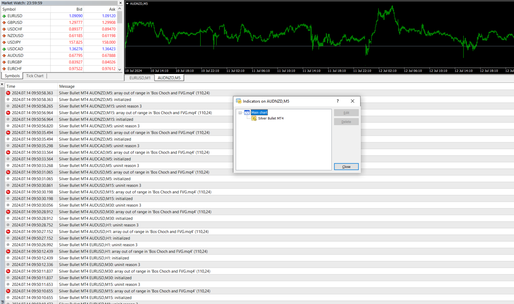Viewport: 514px width, 304px height.
Task: Click error icon on 09:50:58.363 error row
Action: pos(8,93)
